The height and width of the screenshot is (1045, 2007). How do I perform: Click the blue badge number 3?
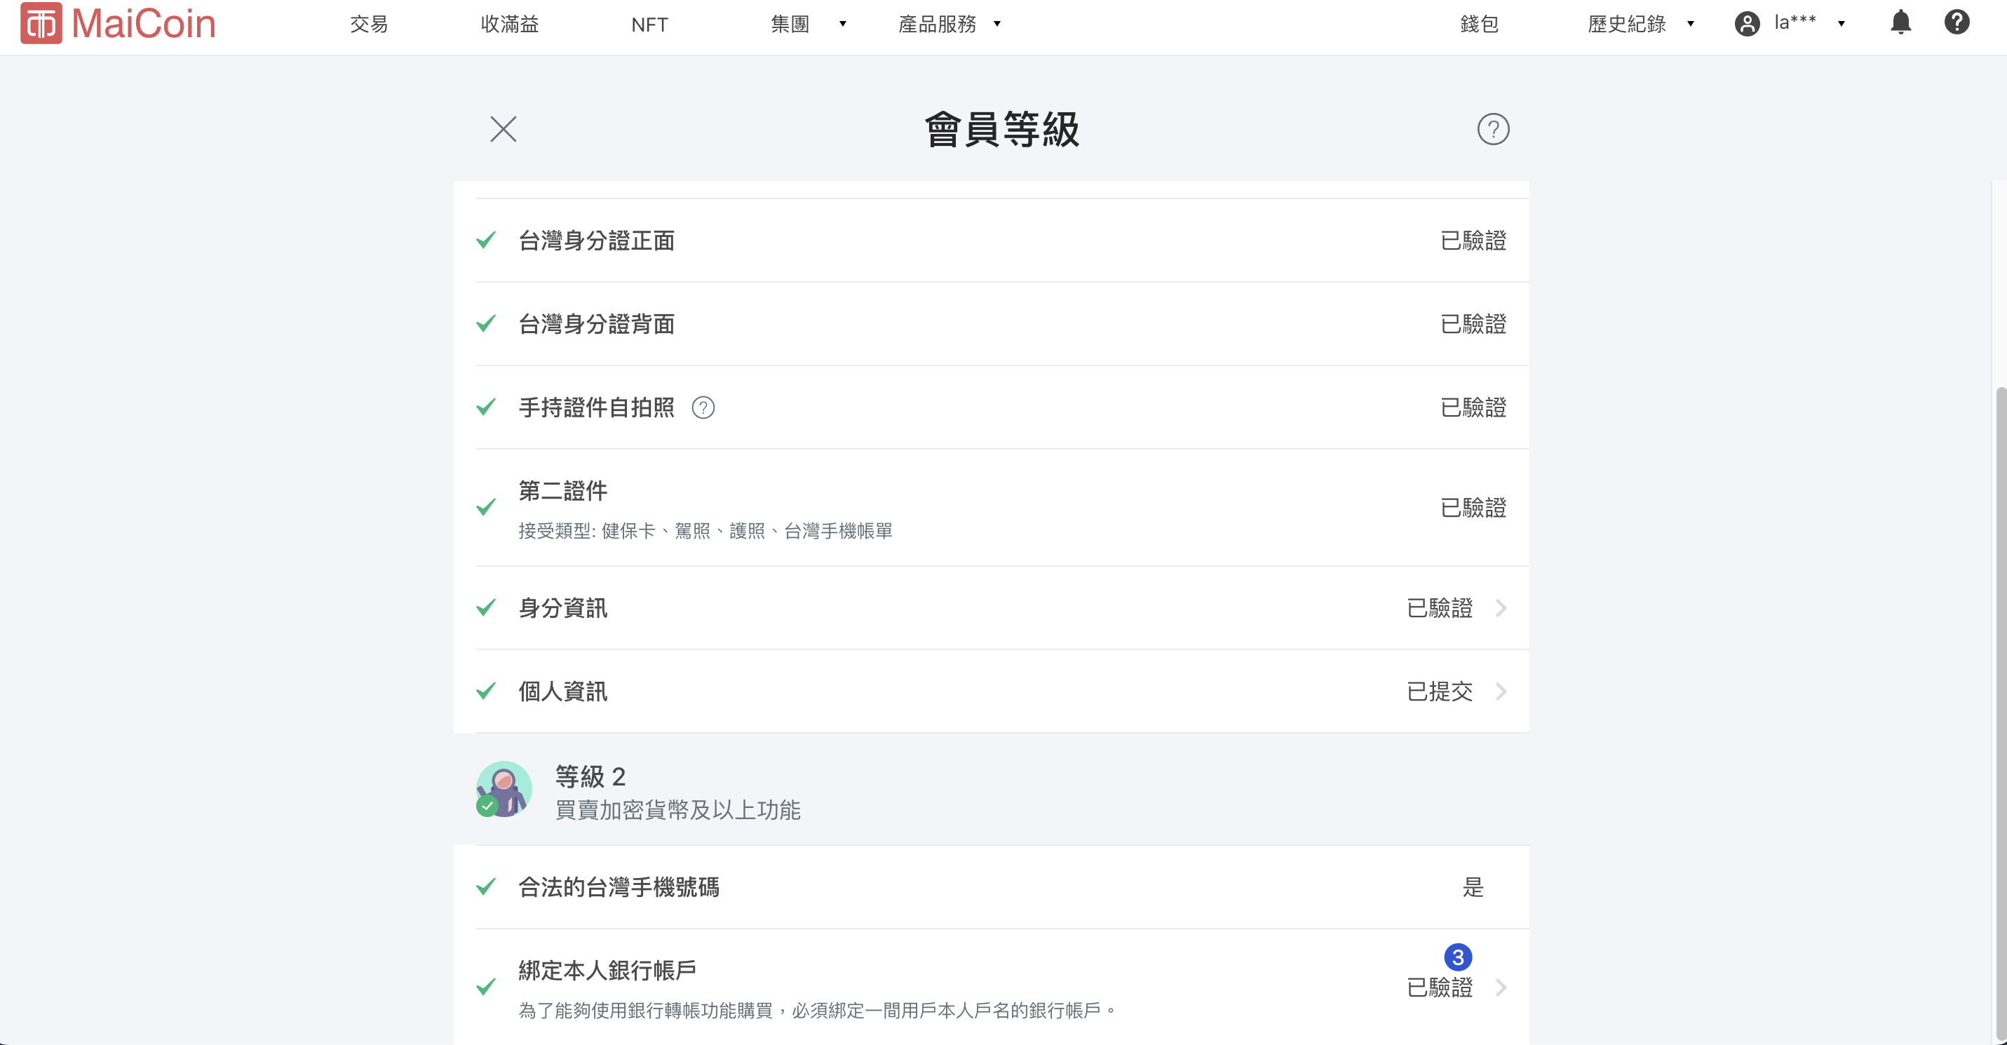(x=1458, y=957)
